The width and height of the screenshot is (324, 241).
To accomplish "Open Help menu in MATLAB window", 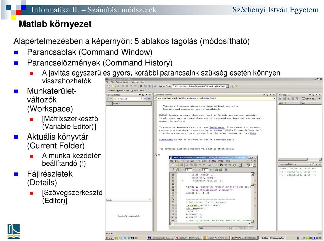I will pyautogui.click(x=142, y=82).
